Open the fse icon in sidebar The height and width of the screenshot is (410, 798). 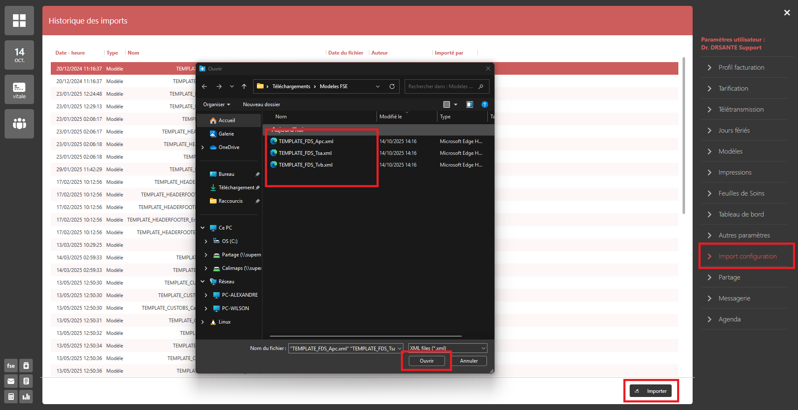click(11, 366)
